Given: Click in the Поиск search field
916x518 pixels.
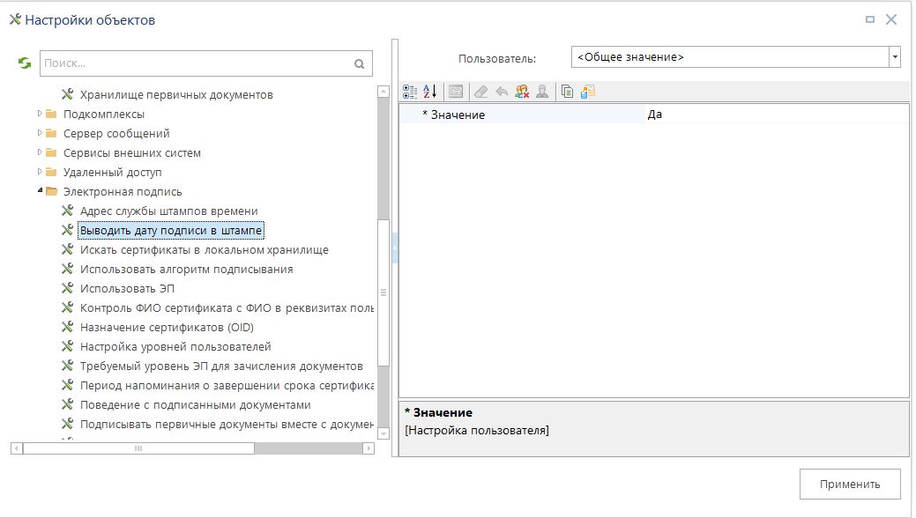Looking at the screenshot, I should tap(194, 63).
